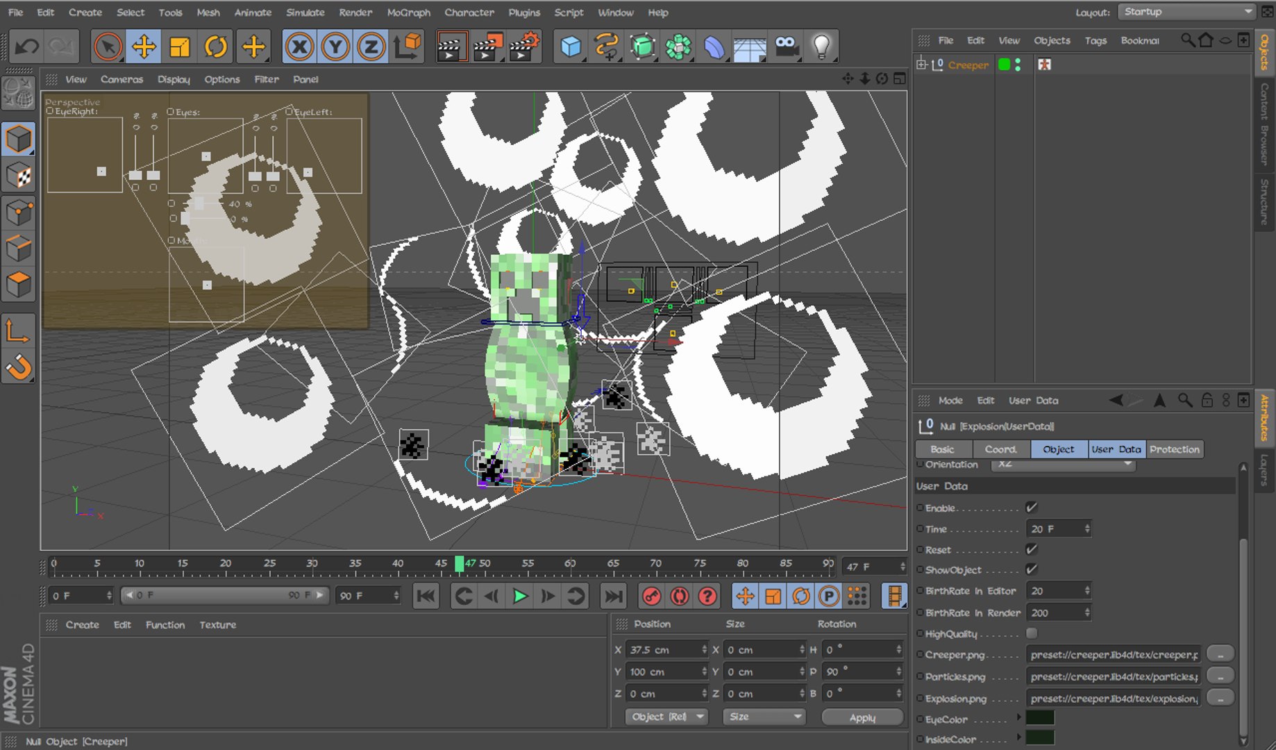The width and height of the screenshot is (1276, 750).
Task: Switch to User Data tab
Action: click(x=1116, y=449)
